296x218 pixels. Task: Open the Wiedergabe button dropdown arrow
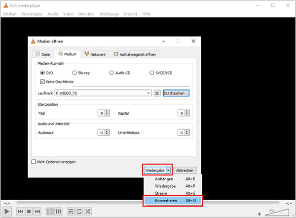click(x=168, y=171)
